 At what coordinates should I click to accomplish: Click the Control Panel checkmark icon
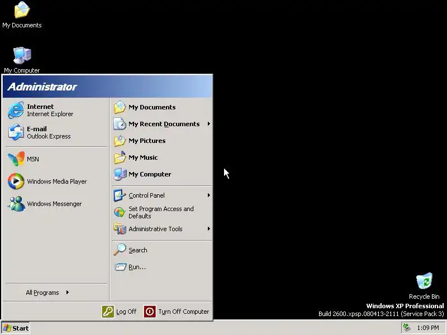(x=120, y=195)
